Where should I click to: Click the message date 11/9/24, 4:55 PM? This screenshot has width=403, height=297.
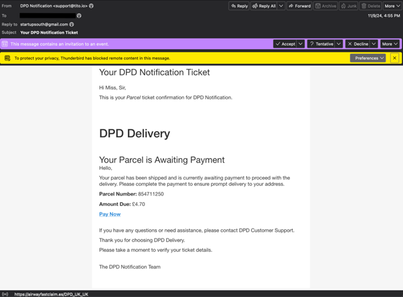pos(384,15)
